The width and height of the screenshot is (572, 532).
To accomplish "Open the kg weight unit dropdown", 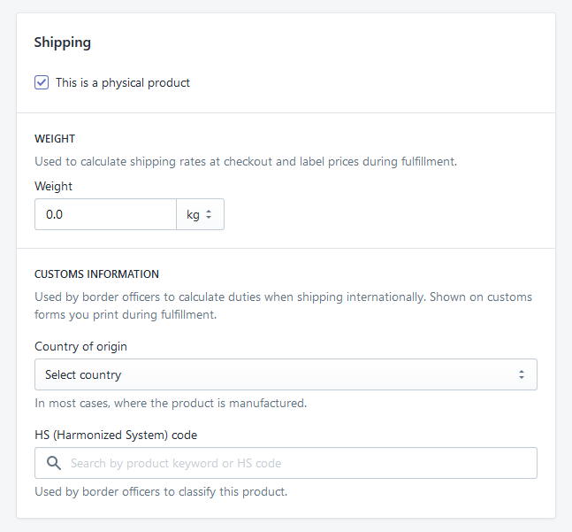I will coord(201,214).
